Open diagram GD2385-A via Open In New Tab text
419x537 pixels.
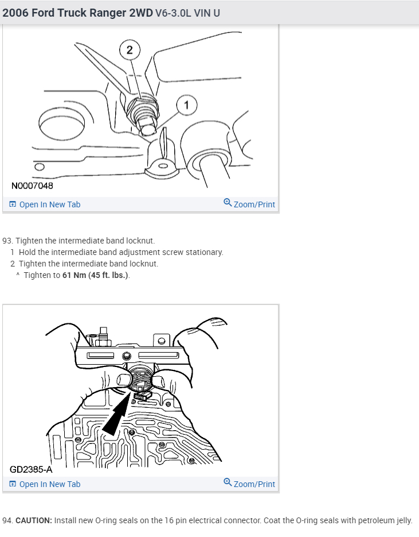tap(50, 484)
